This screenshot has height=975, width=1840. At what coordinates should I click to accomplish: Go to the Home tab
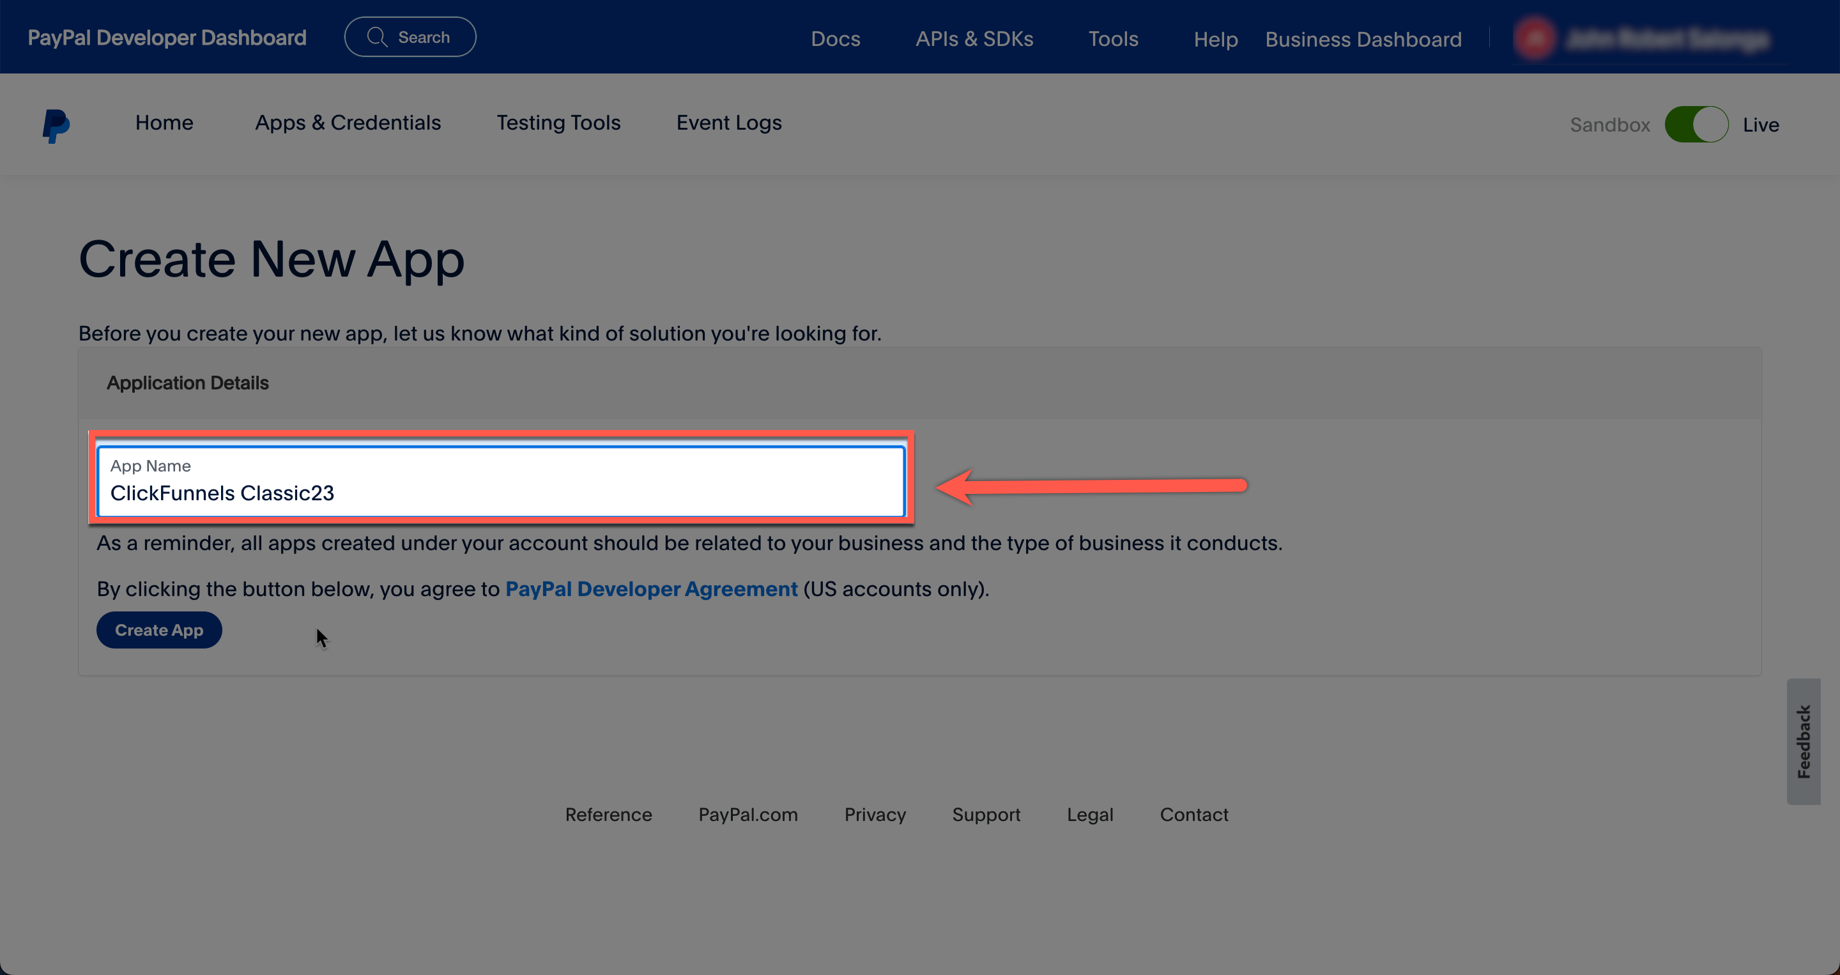pyautogui.click(x=164, y=123)
